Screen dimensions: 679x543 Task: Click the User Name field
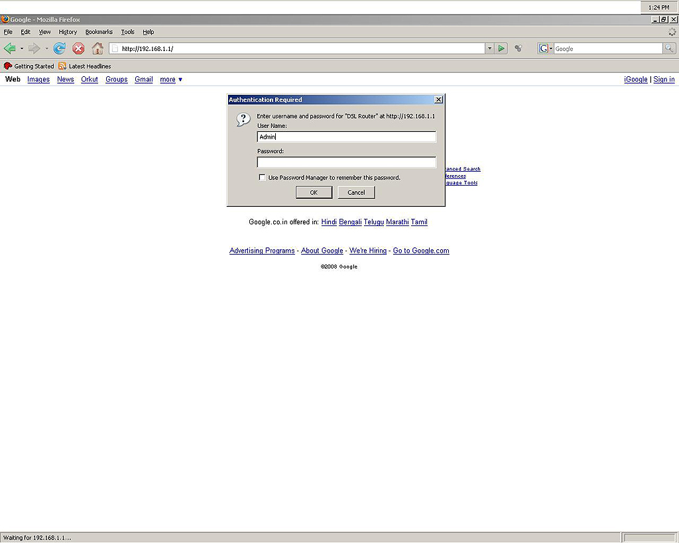pos(346,137)
